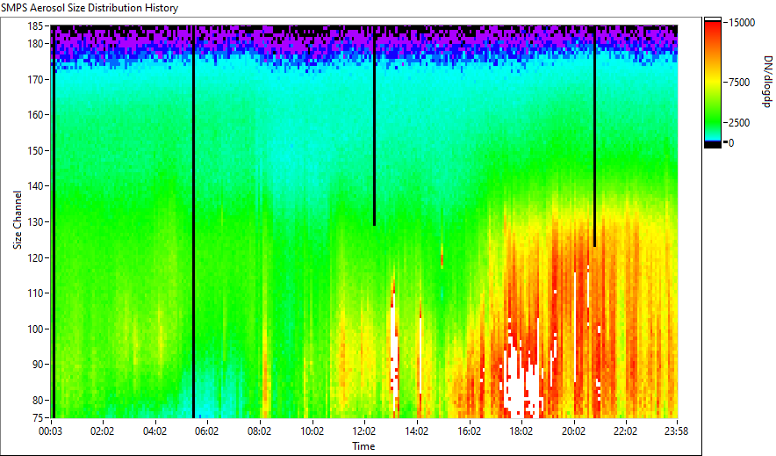Click the 08:02 time axis label

[259, 431]
